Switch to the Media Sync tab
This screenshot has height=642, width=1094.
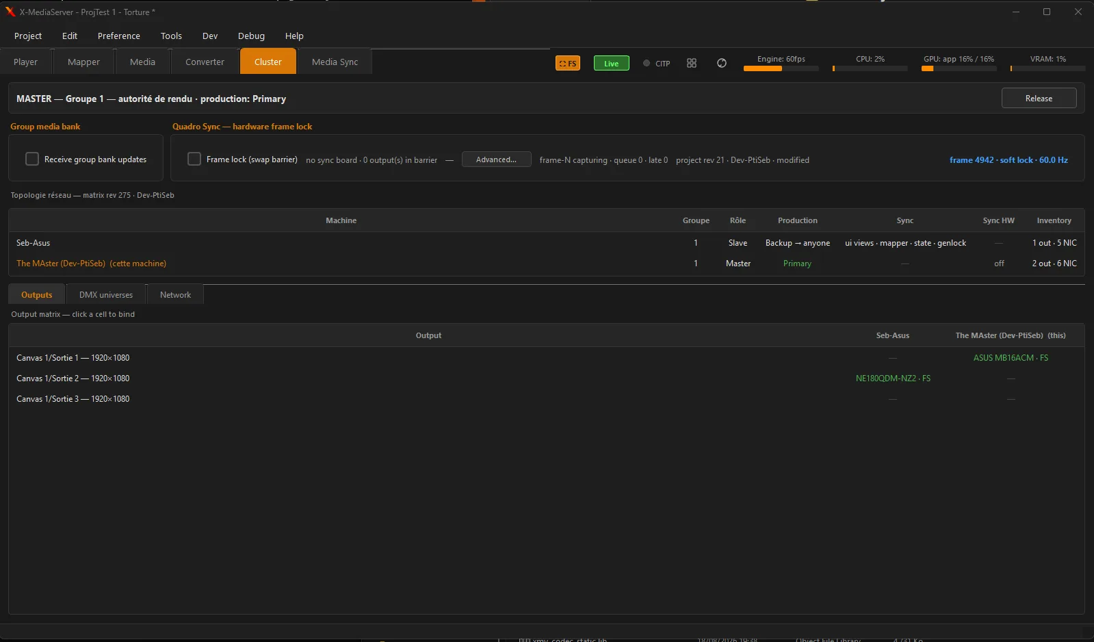tap(335, 62)
